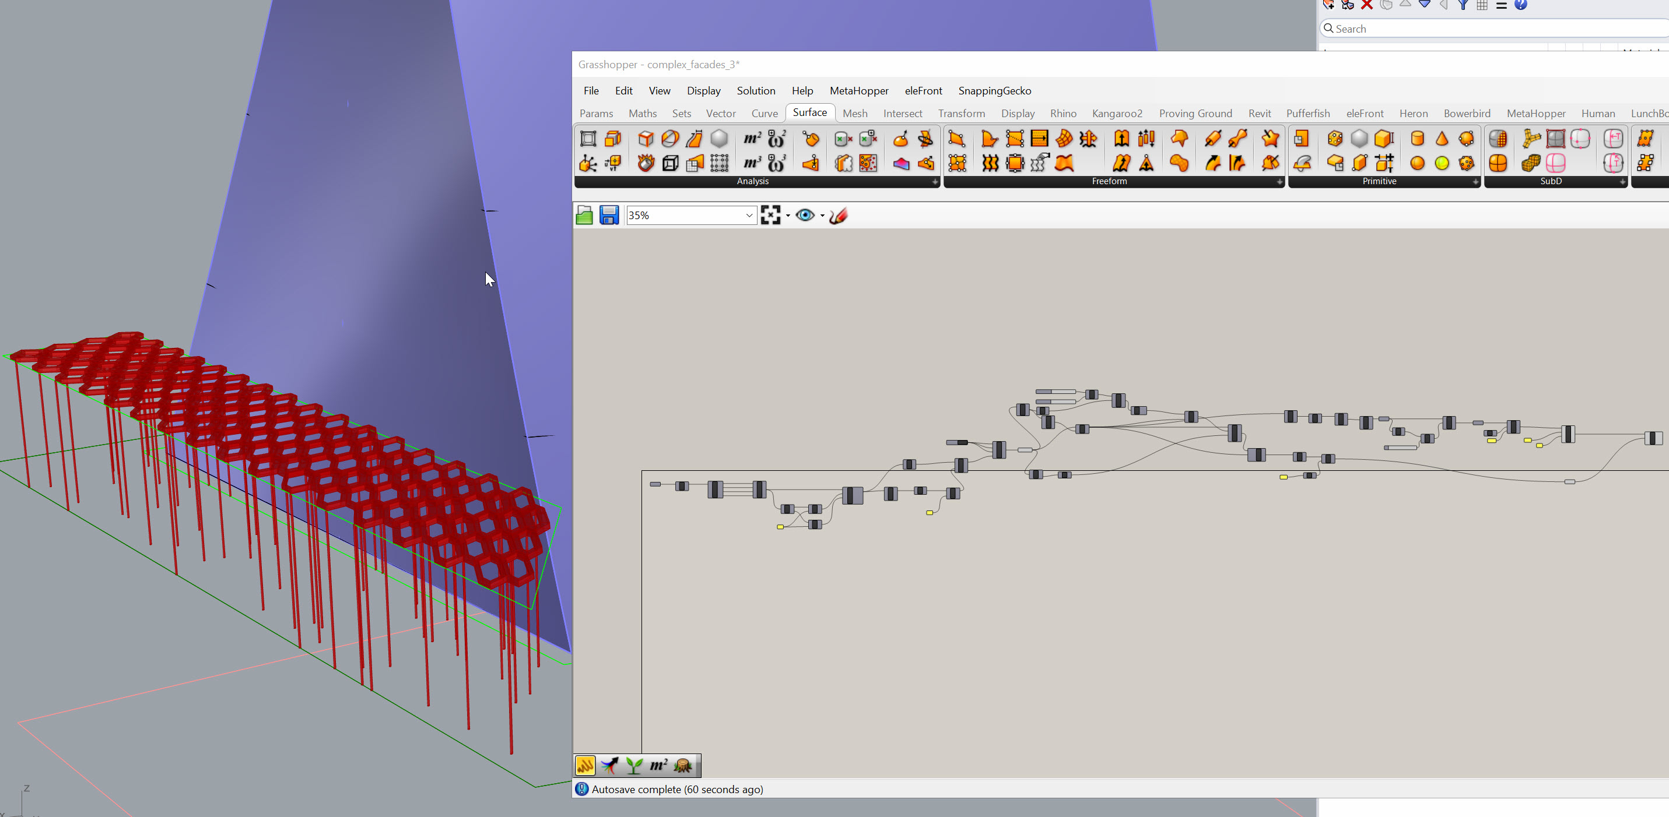The height and width of the screenshot is (817, 1669).
Task: Click the Zoom Extents icon
Action: click(x=770, y=215)
